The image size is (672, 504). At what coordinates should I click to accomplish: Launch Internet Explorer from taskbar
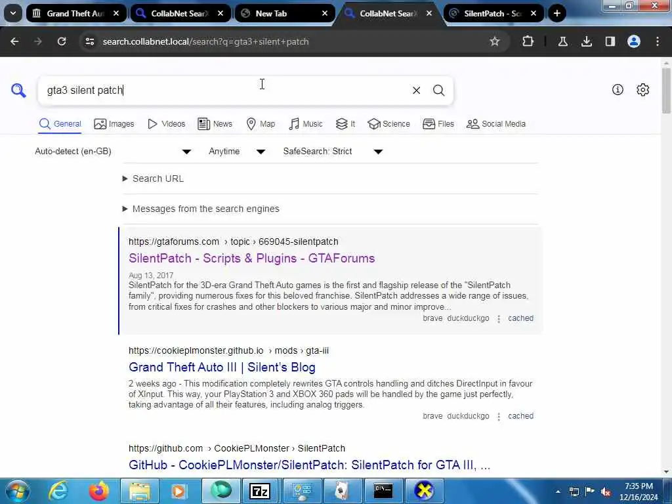(x=58, y=491)
